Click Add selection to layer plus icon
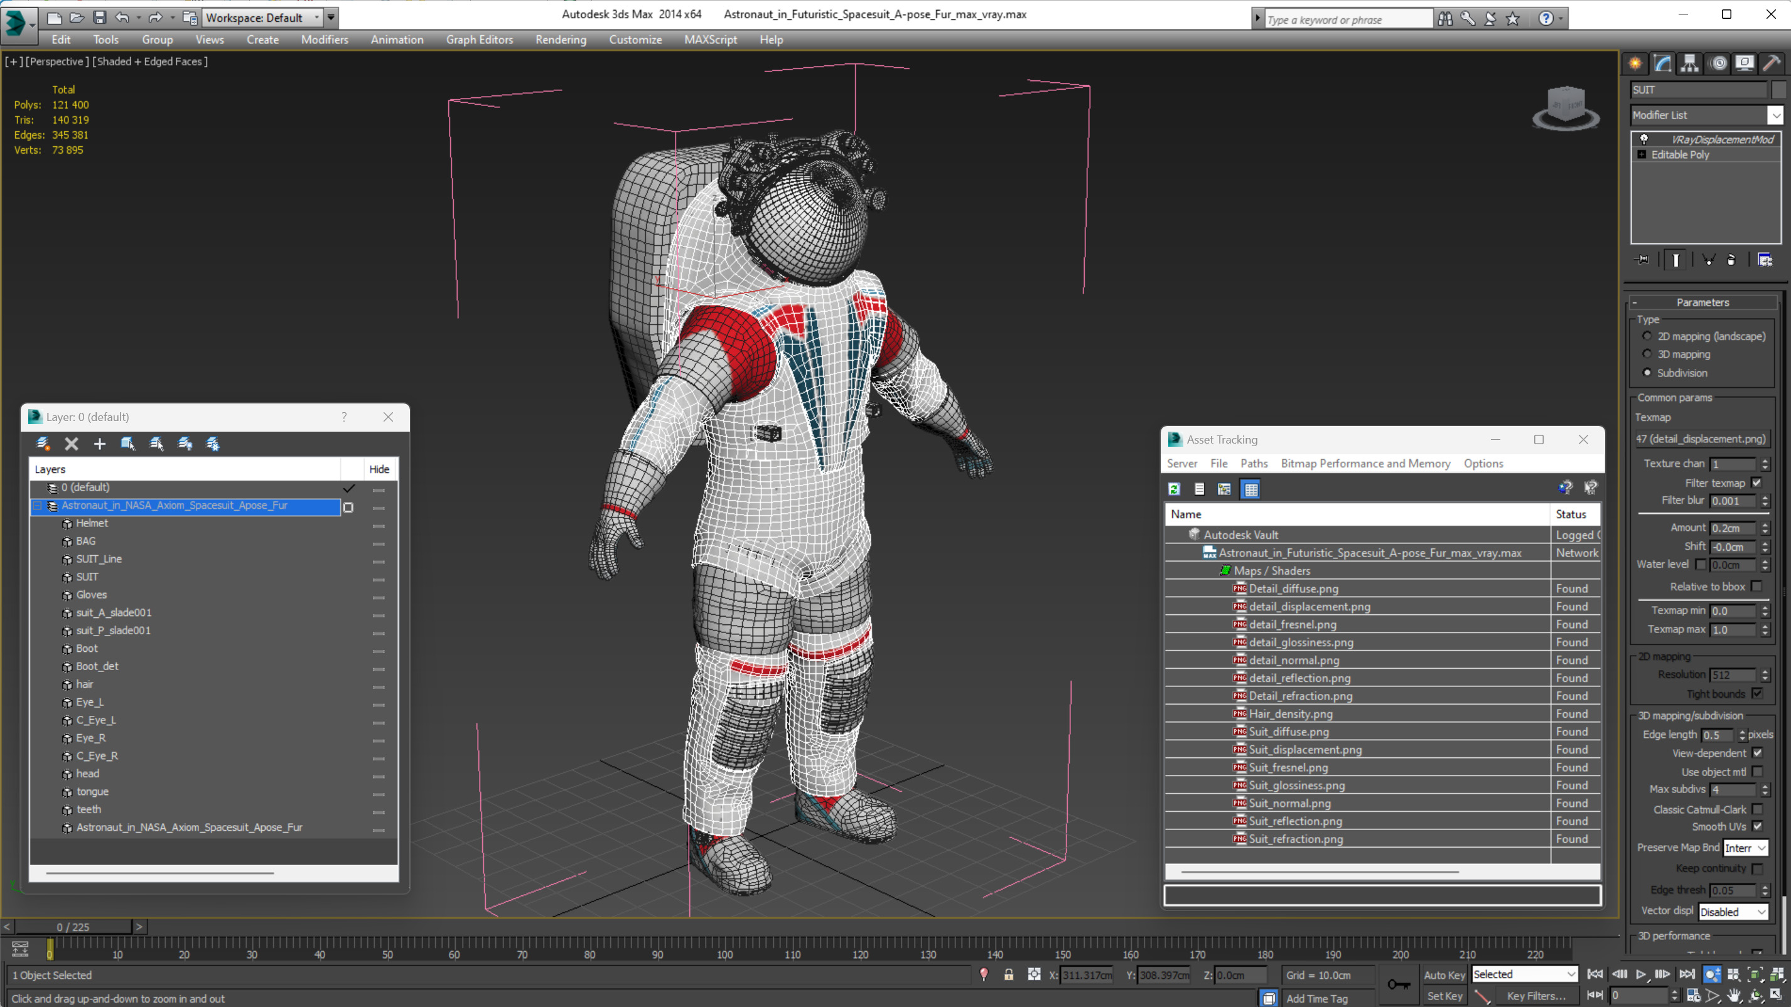This screenshot has height=1007, width=1791. coord(99,444)
